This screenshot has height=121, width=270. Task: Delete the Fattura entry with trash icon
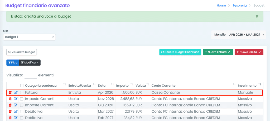[10, 92]
